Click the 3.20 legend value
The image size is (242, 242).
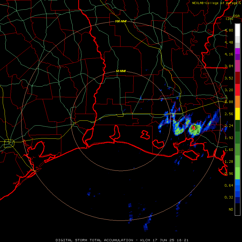(229, 90)
